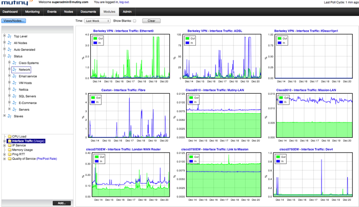Click the E-Commerce view icon

click(x=14, y=102)
